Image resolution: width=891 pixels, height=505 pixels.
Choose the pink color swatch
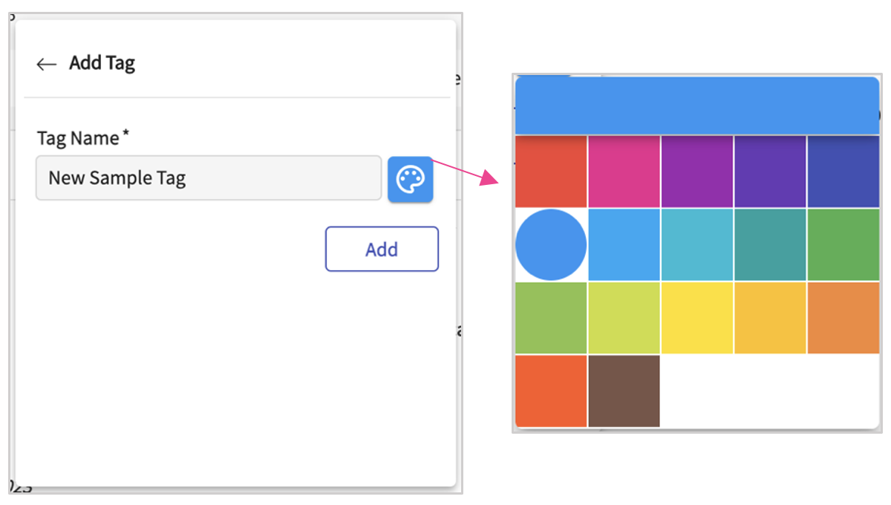point(624,172)
